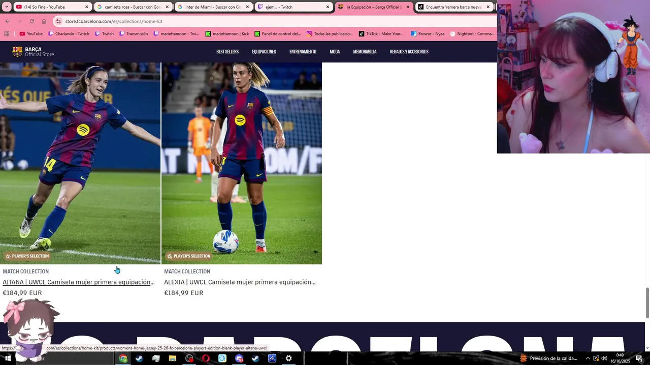Open the Previsión de la calidad weather widget

click(548, 358)
